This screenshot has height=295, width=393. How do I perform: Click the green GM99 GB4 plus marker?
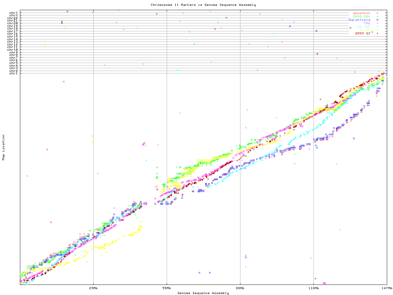tap(377, 17)
